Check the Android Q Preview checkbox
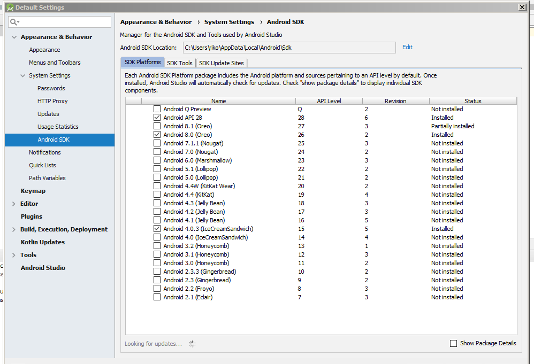This screenshot has width=534, height=364. (x=157, y=109)
